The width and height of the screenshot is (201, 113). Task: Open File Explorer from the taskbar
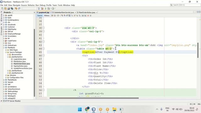tap(114, 109)
